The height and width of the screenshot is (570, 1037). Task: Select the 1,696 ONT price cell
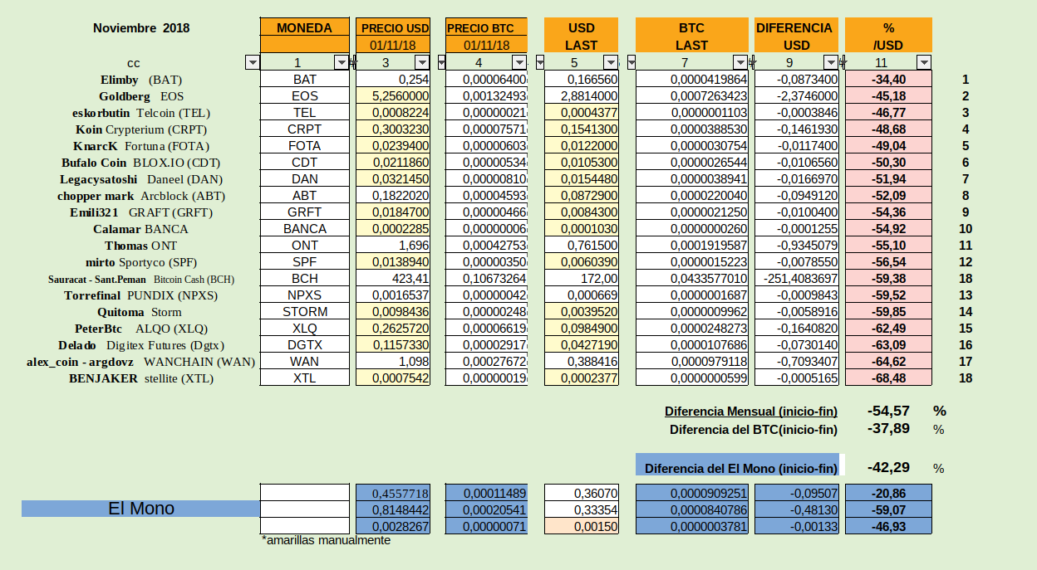(393, 245)
